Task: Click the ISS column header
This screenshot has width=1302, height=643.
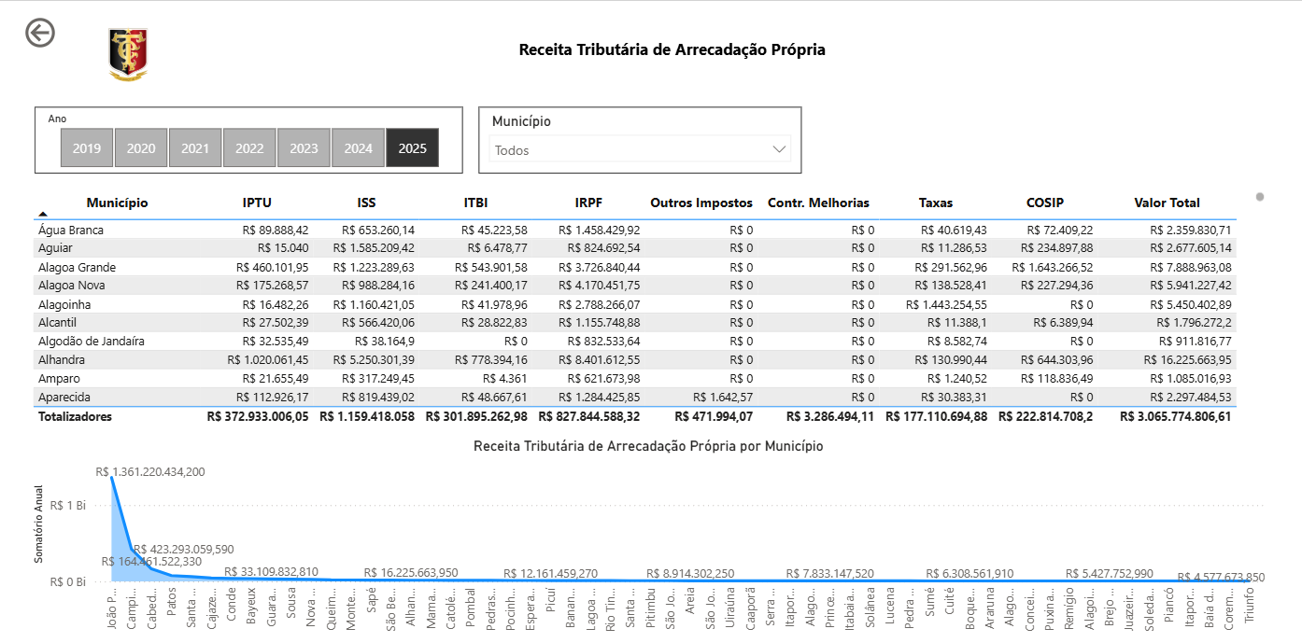Action: click(x=366, y=203)
